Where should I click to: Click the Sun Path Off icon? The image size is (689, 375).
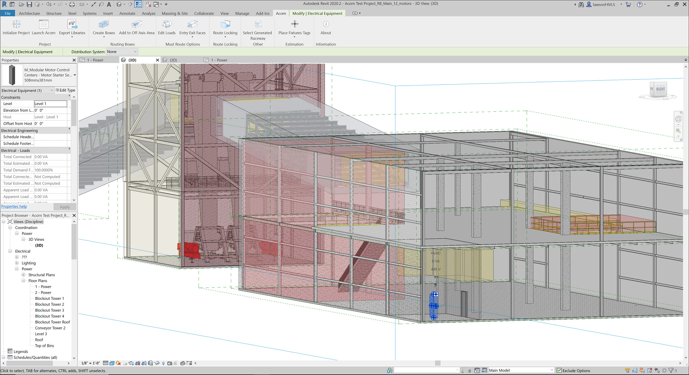click(118, 363)
